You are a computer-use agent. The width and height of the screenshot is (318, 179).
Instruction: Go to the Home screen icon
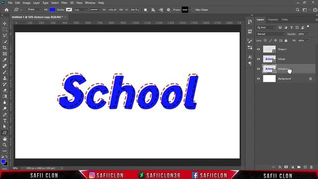point(6,10)
